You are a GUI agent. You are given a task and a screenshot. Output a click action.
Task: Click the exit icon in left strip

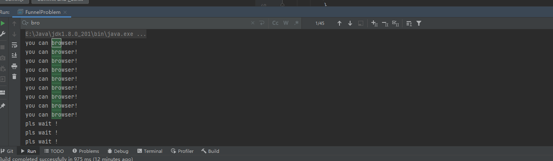[3, 79]
